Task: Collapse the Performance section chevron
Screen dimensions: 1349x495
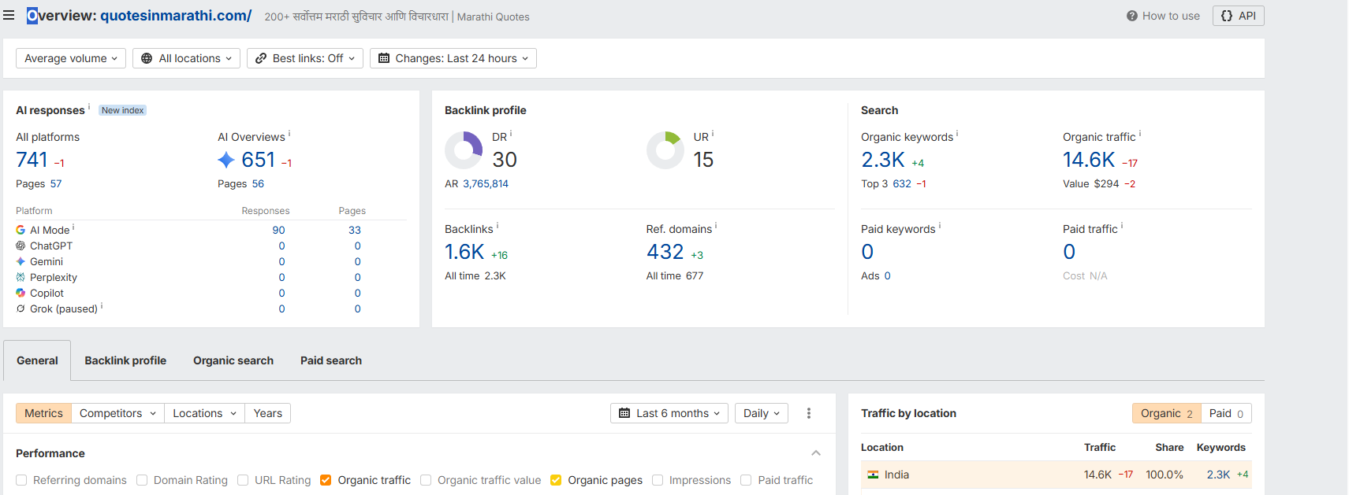Action: point(816,453)
